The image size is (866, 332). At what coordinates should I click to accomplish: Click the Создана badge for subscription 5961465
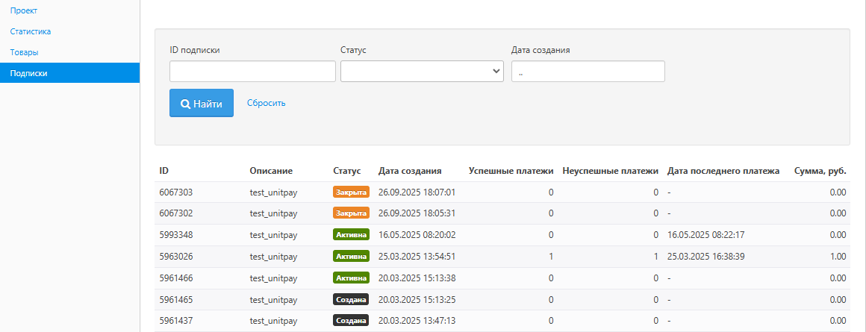point(351,299)
